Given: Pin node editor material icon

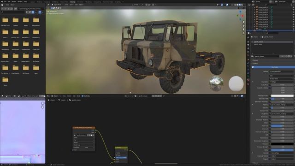Looking at the screenshot, I should point(164,96).
